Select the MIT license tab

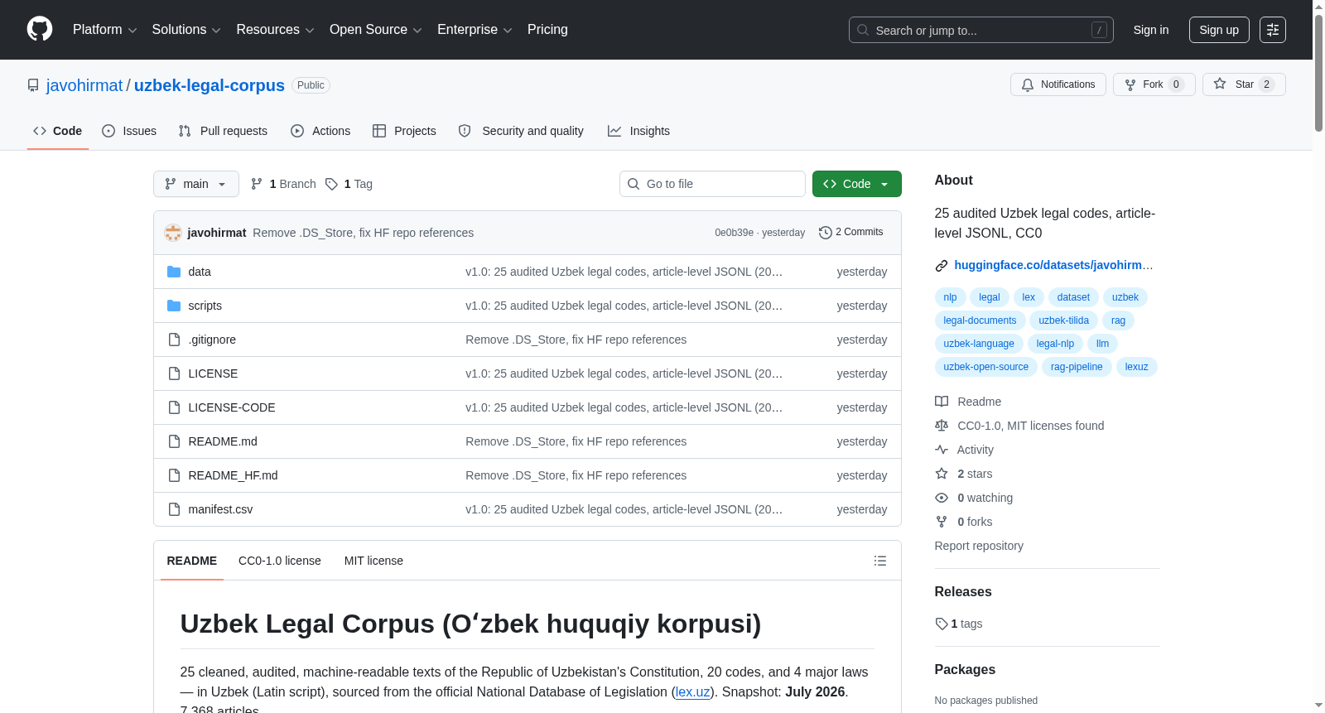(373, 561)
